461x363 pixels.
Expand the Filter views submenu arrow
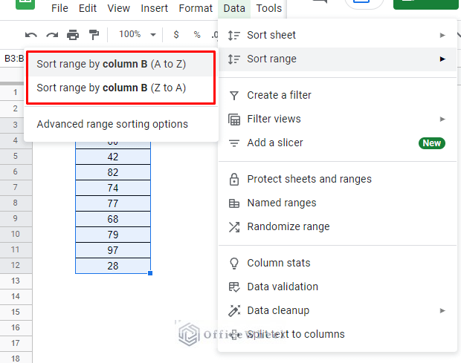tap(442, 119)
